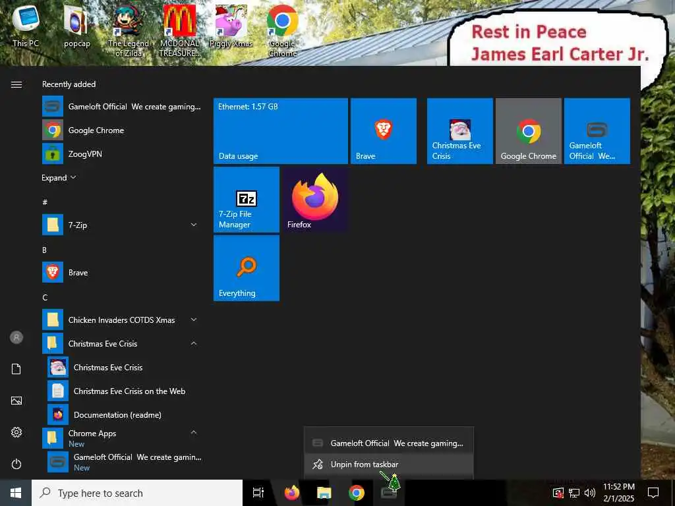Open the network icon in system tray
675x506 pixels.
[574, 493]
